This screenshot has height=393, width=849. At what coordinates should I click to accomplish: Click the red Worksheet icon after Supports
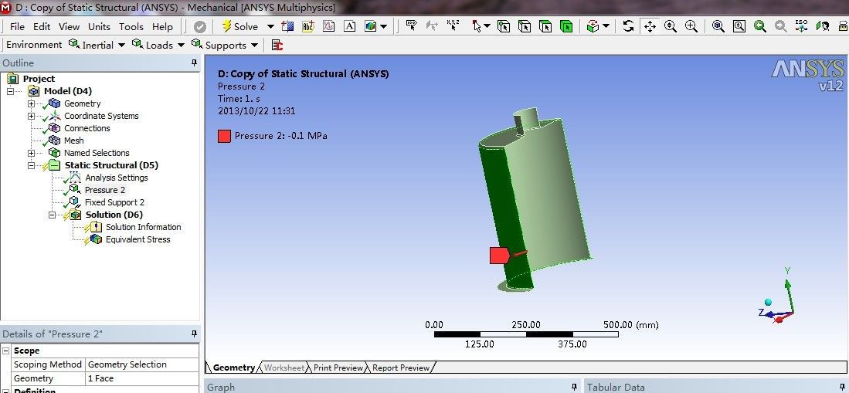tap(277, 45)
